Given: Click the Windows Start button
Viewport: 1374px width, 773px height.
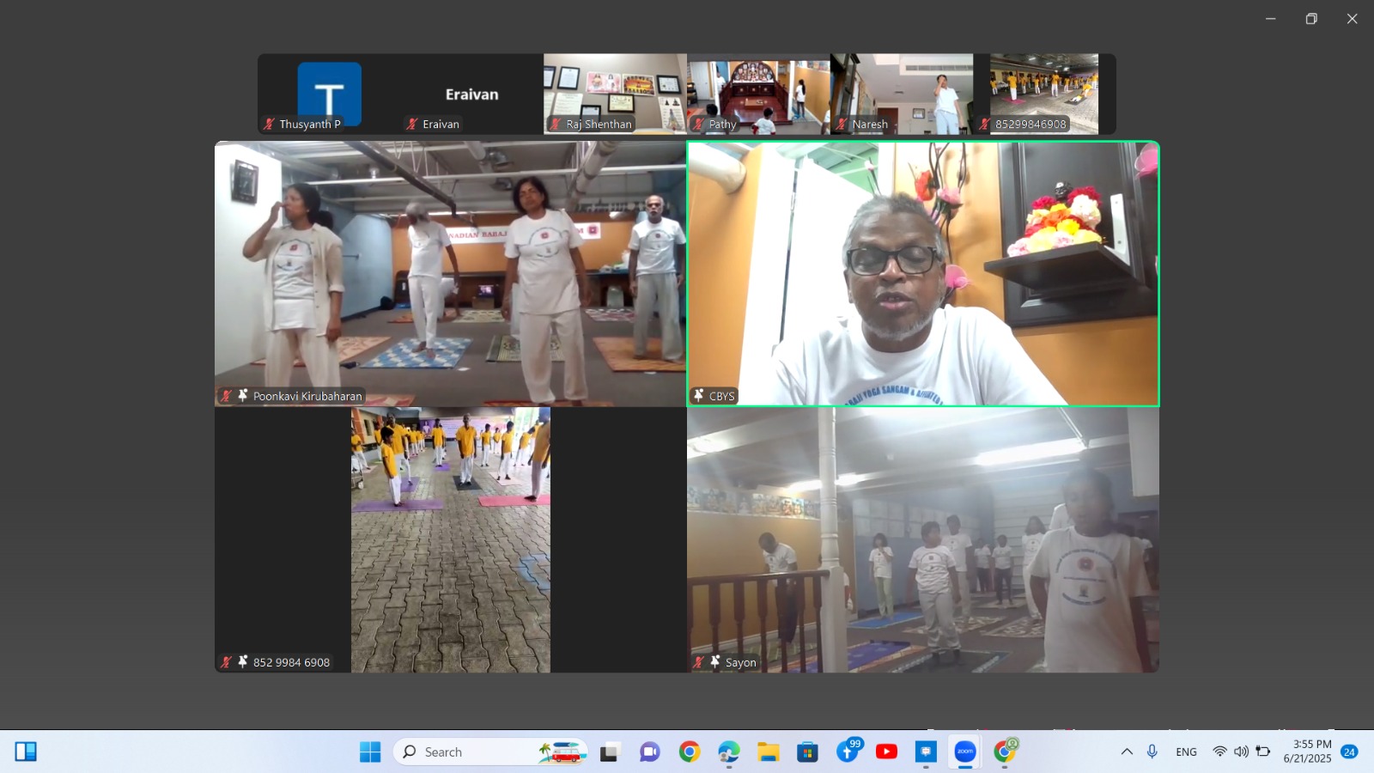Looking at the screenshot, I should point(370,752).
